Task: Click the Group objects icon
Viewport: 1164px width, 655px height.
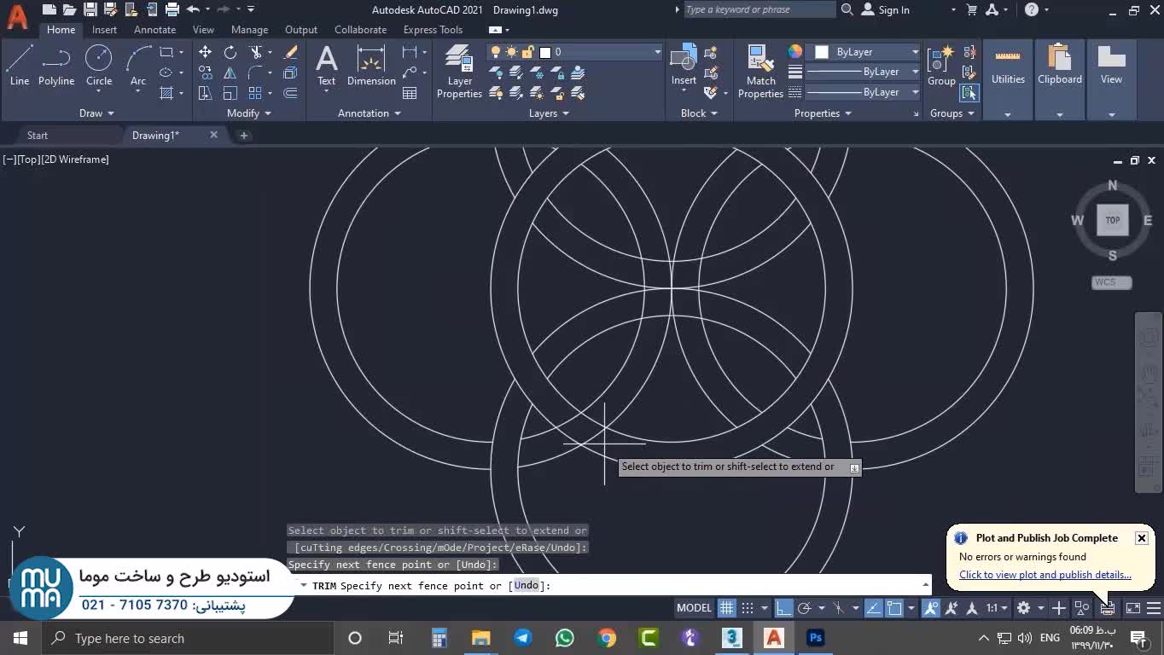Action: (941, 66)
